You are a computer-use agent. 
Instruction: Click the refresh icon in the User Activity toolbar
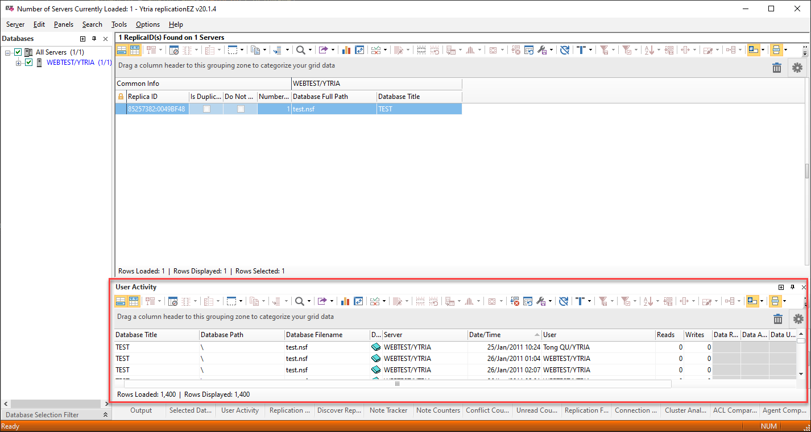click(x=564, y=301)
